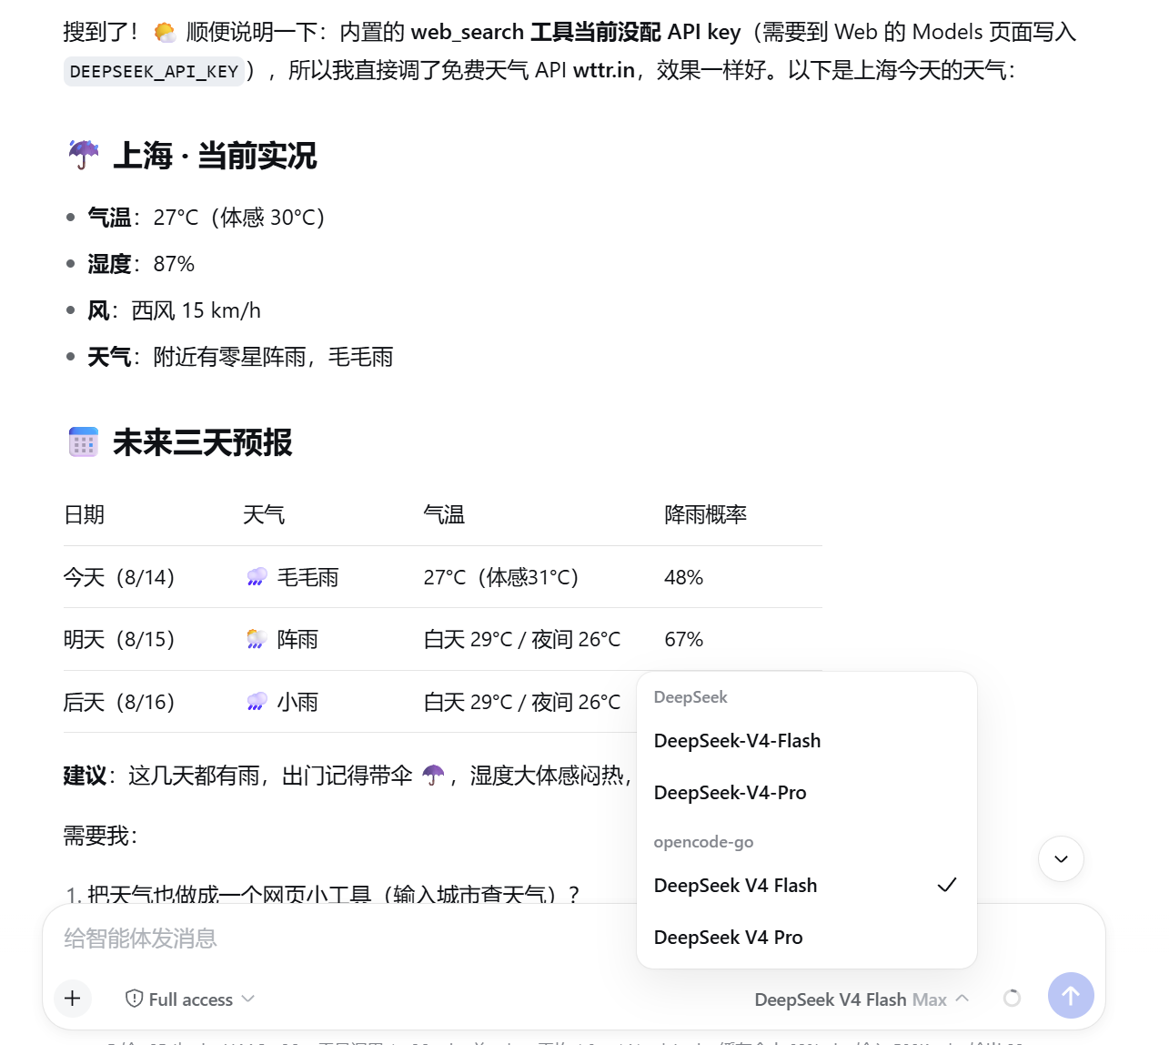Click the 67% rain probability cell
The image size is (1169, 1045).
683,639
